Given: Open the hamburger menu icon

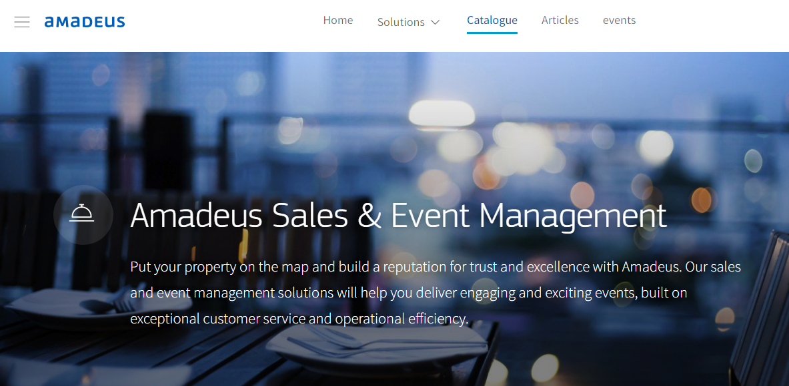Looking at the screenshot, I should pos(22,21).
